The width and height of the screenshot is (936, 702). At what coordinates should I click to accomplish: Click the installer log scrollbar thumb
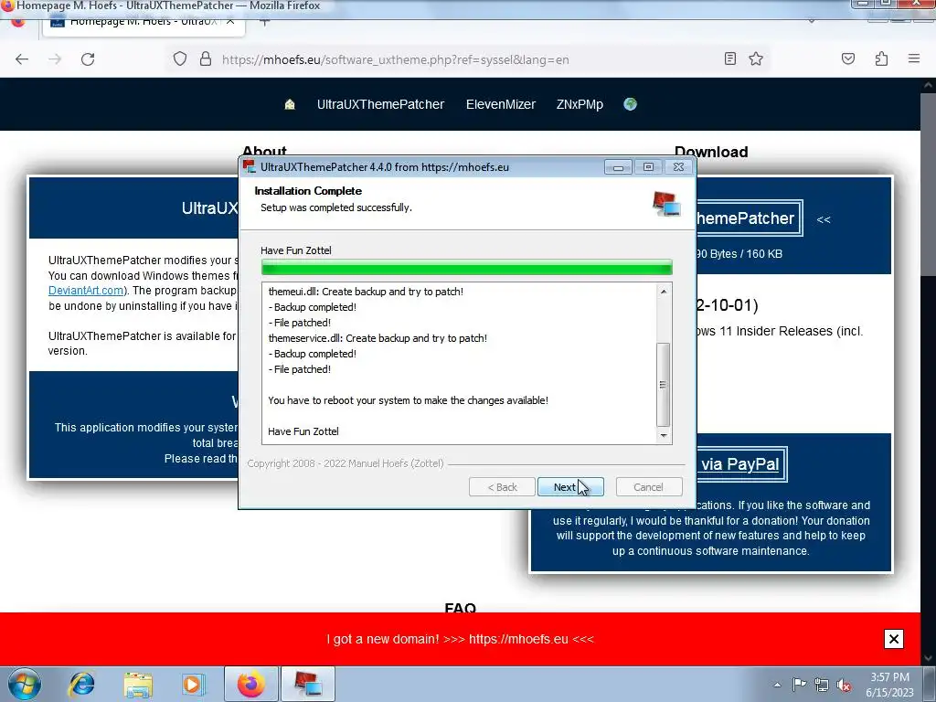pos(664,385)
